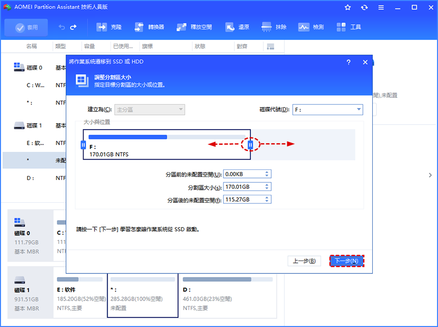Click the 對齊 column header
The width and height of the screenshot is (438, 327).
pos(242,46)
